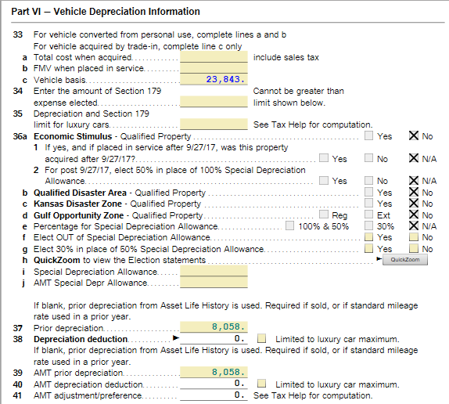
Task: Check Yes to Elect 30% in place of 50%
Action: [x=369, y=248]
